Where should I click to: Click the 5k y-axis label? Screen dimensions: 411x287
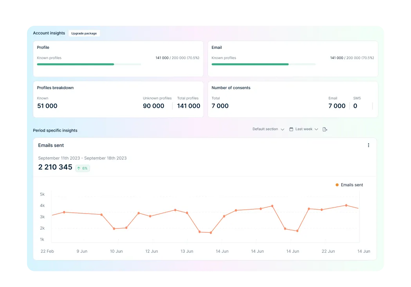[42, 194]
